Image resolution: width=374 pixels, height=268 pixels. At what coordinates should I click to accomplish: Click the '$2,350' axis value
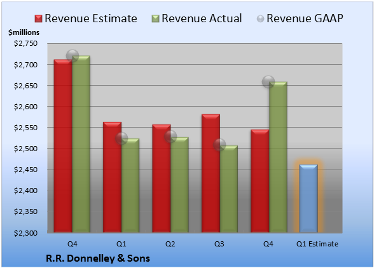[25, 211]
